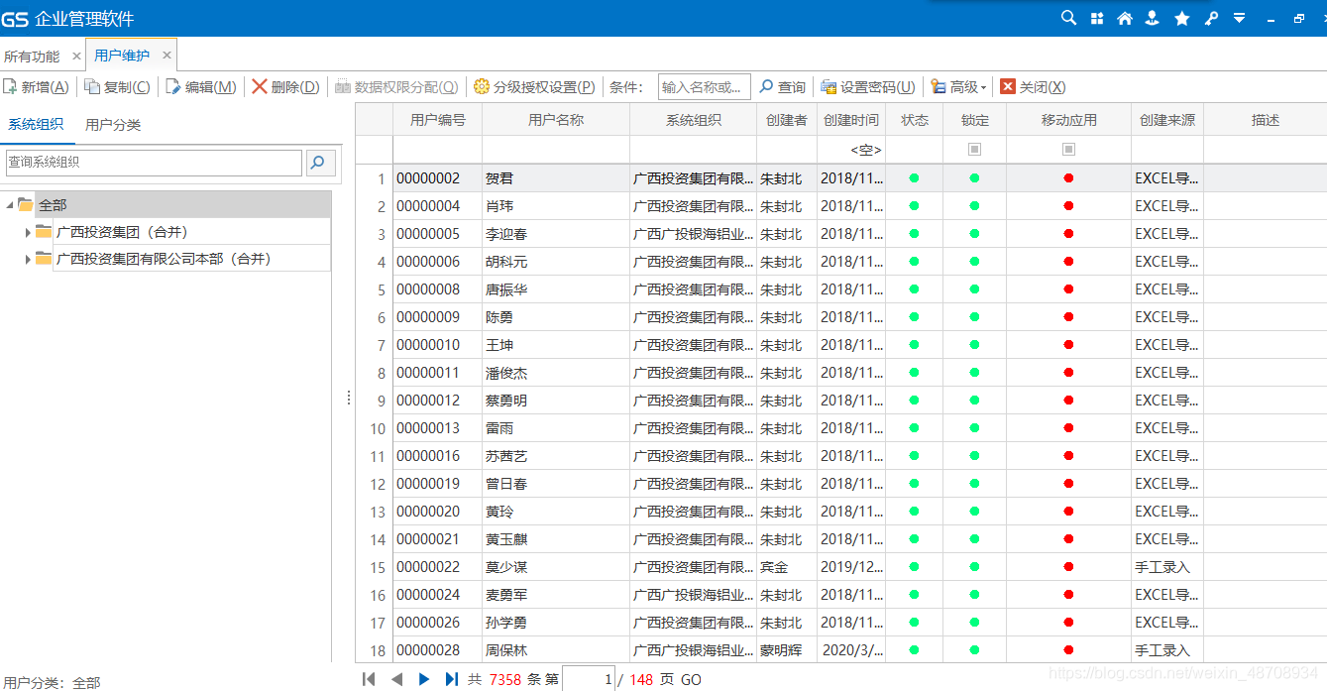Viewport: 1327px width, 691px height.
Task: Focus the 查询系统组织 search field
Action: pos(153,163)
